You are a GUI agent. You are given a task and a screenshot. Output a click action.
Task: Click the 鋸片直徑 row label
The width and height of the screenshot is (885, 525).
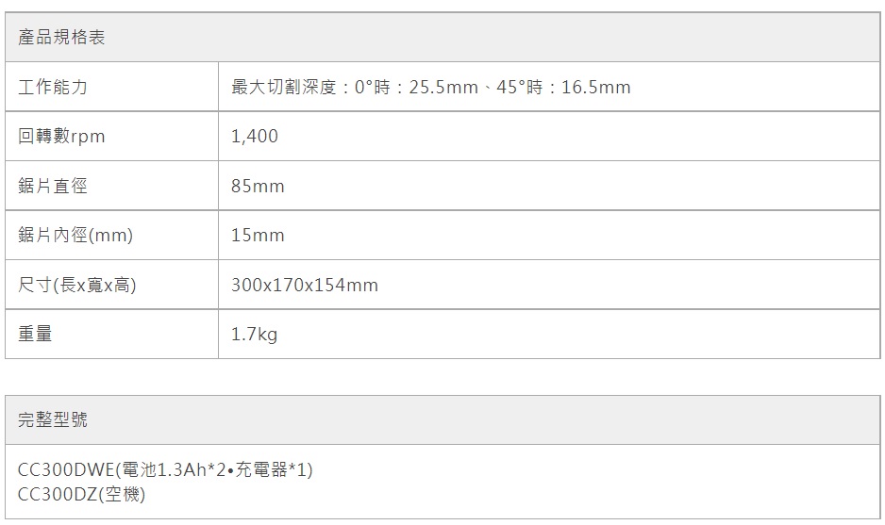(x=53, y=187)
